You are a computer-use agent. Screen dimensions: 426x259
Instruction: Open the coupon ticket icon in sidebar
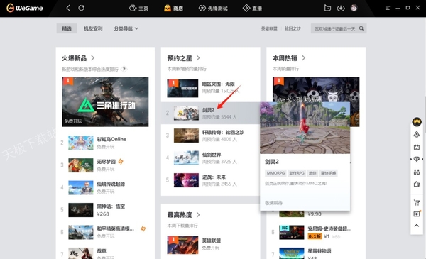[417, 214]
